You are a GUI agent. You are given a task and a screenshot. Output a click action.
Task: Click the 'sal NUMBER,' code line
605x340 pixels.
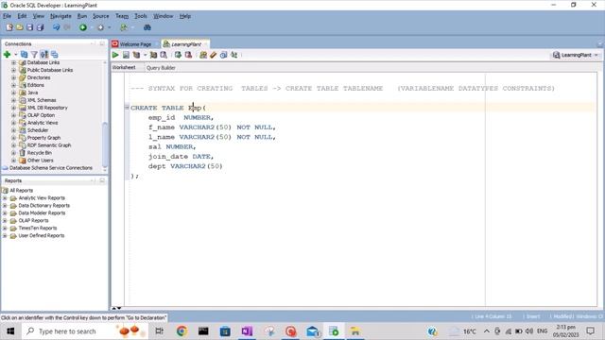click(172, 147)
